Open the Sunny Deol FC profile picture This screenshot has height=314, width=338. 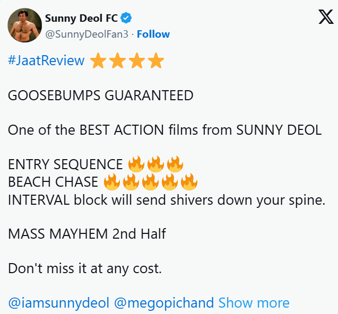25,25
